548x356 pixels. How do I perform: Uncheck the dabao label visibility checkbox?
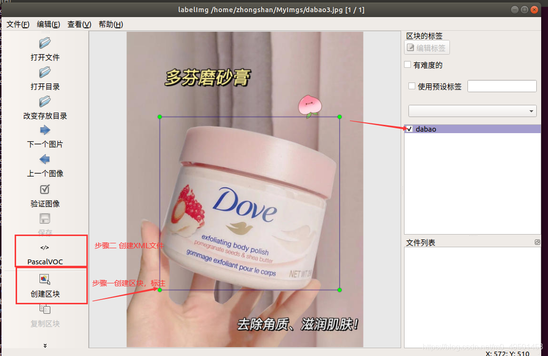point(409,129)
